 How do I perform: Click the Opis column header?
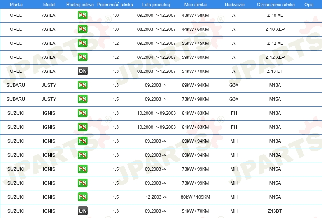pyautogui.click(x=309, y=5)
